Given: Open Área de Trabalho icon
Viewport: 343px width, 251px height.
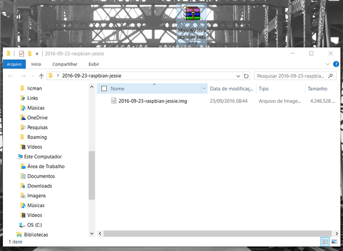Looking at the screenshot, I should [x=23, y=166].
